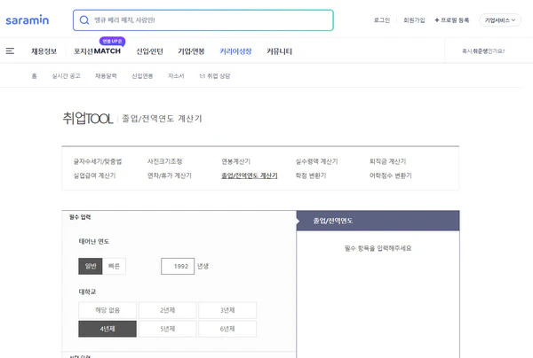Click the plus icon by 프로필 등록
The image size is (533, 358).
[436, 19]
